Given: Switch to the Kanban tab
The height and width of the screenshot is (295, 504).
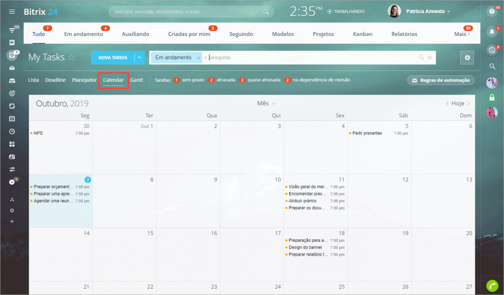Looking at the screenshot, I should (362, 34).
